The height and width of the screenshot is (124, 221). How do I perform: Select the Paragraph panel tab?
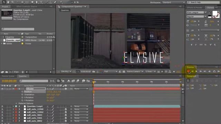click(x=192, y=76)
